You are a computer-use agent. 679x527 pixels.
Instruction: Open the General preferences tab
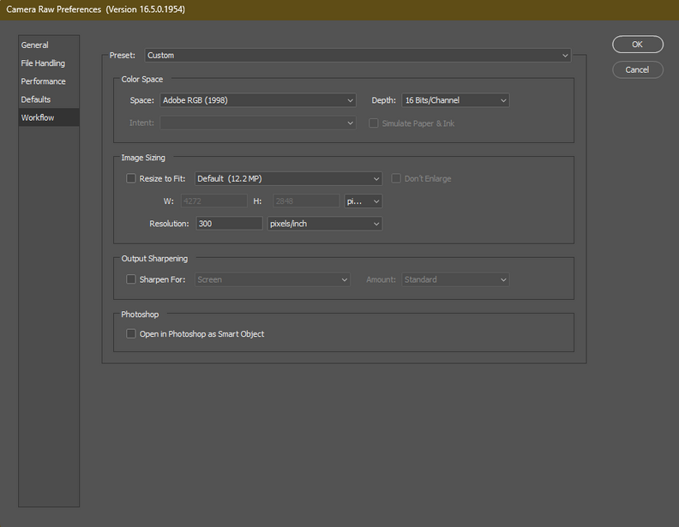(x=49, y=45)
